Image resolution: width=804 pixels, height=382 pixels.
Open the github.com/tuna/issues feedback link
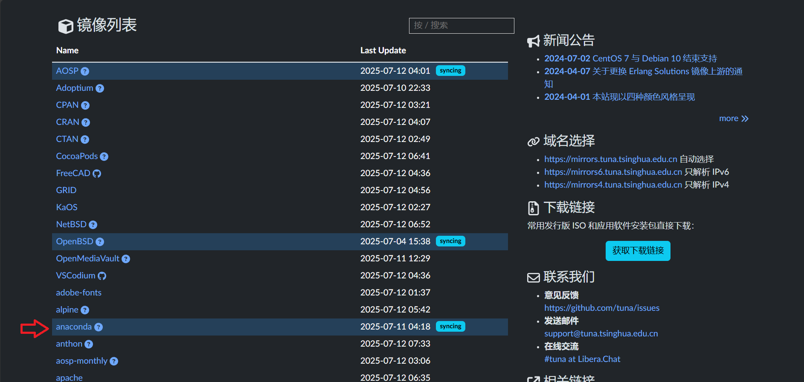pyautogui.click(x=602, y=308)
